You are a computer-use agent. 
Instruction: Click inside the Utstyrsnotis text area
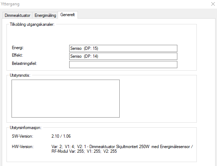pyautogui.click(x=65, y=98)
